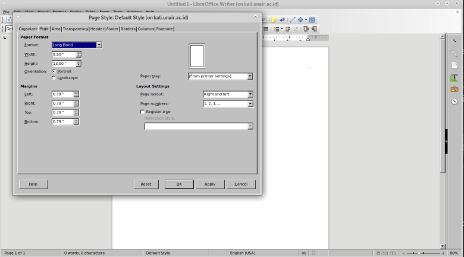464x257 pixels.
Task: Click the Basic Shapes diamond icon
Action: 300,20
